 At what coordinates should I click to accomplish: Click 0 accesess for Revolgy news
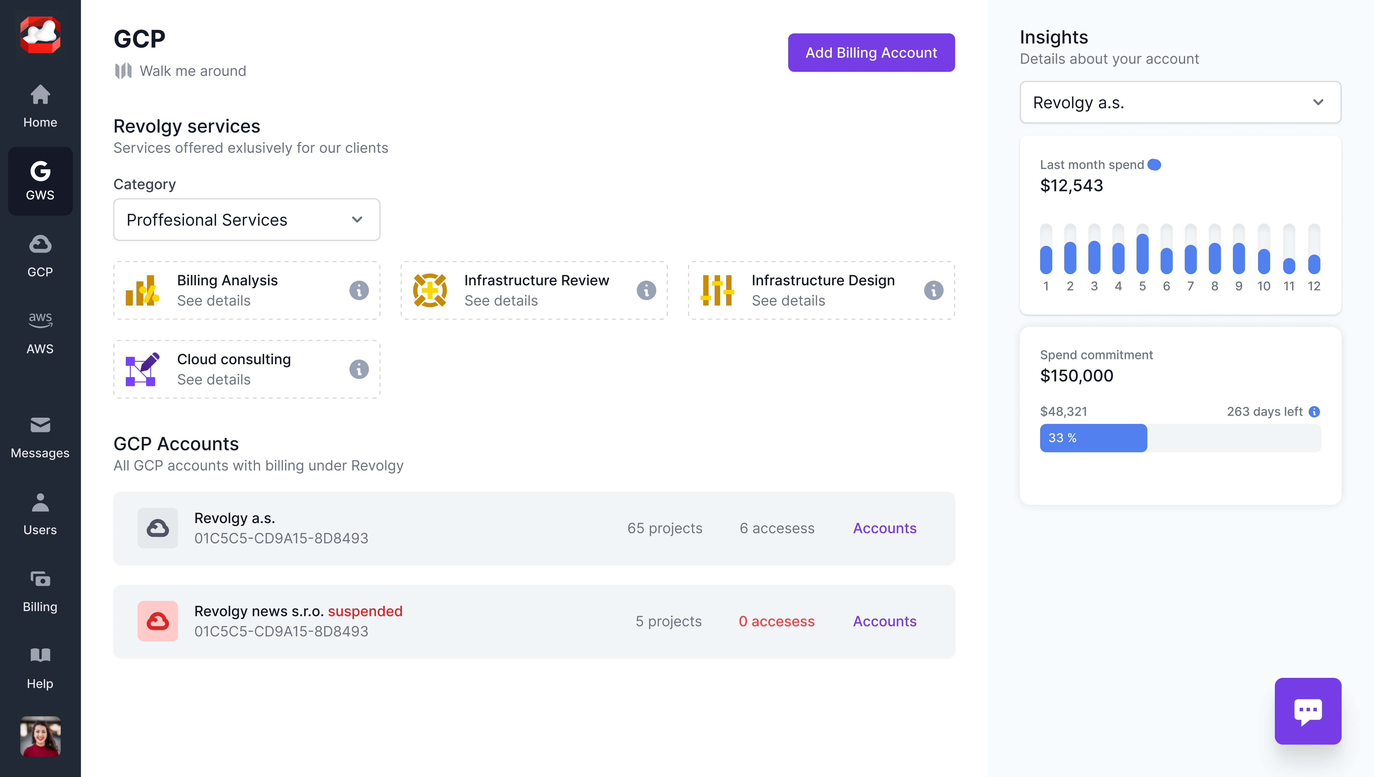776,621
